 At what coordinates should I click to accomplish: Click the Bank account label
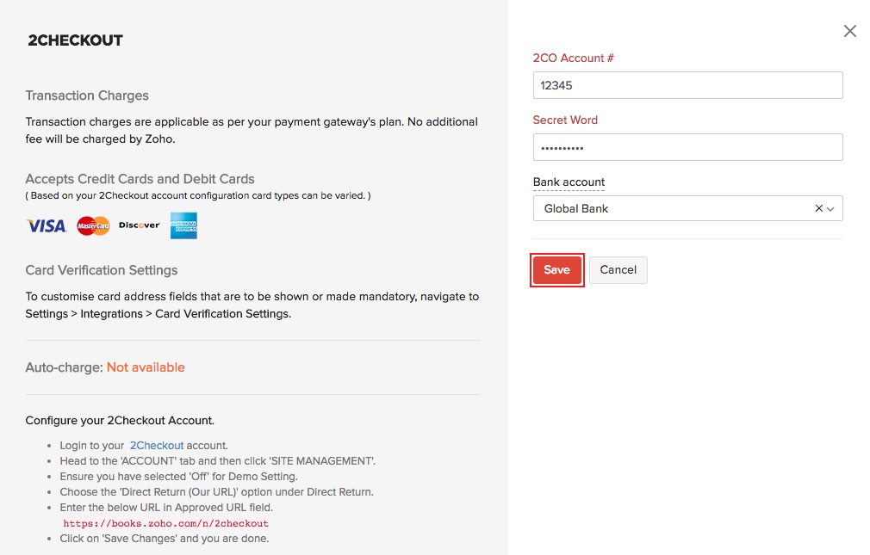[x=569, y=182]
